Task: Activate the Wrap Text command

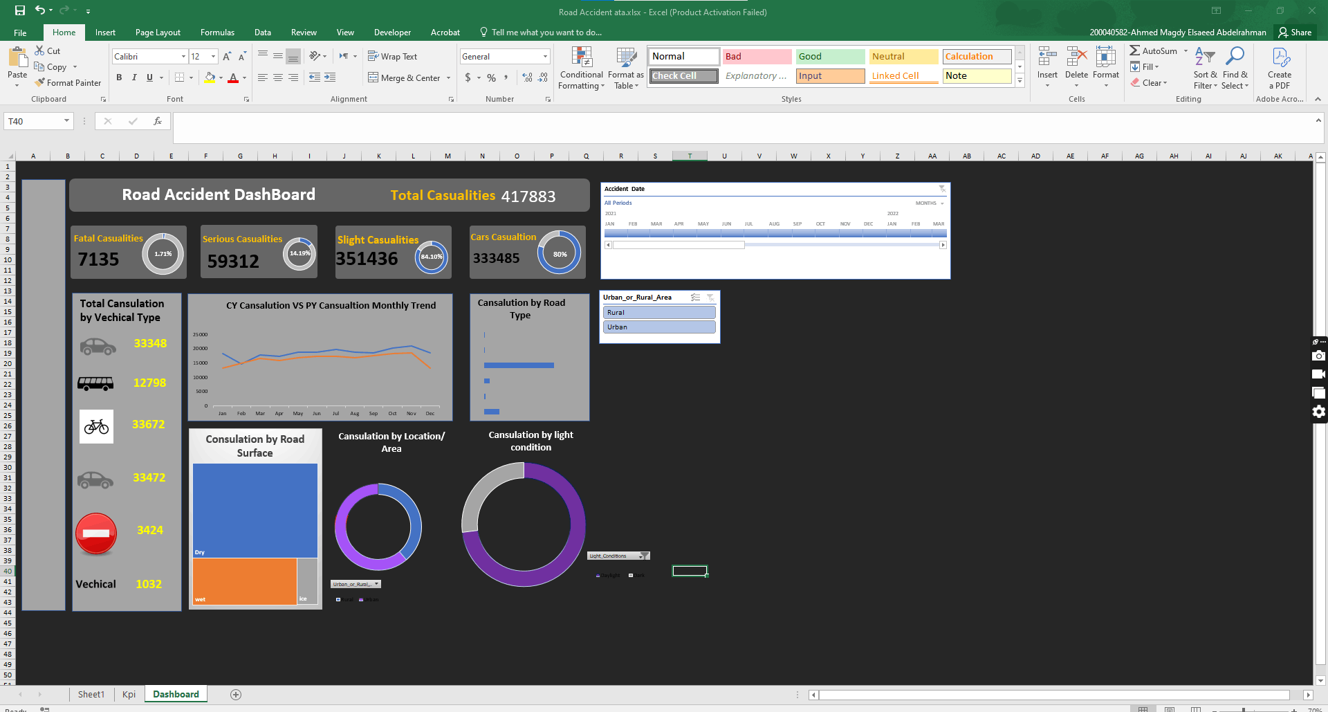Action: (x=393, y=56)
